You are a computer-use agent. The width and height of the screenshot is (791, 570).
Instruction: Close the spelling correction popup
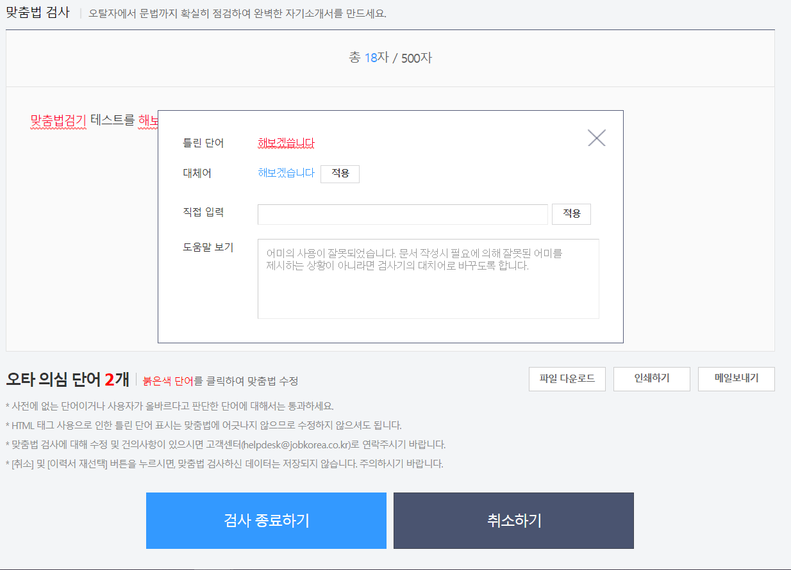596,137
